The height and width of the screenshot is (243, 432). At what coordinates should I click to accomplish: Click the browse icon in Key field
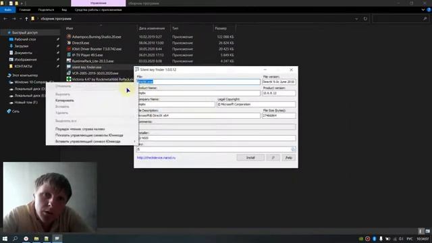point(293,149)
